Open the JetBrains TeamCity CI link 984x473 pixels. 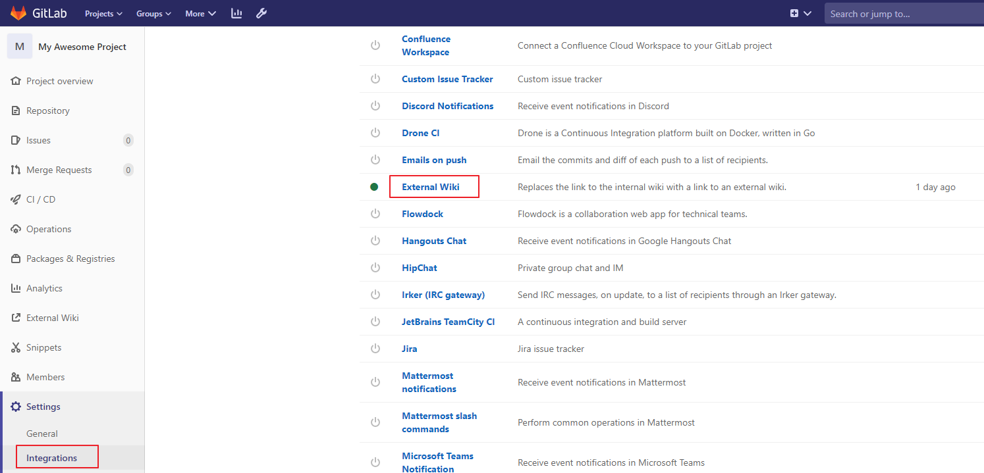click(448, 322)
